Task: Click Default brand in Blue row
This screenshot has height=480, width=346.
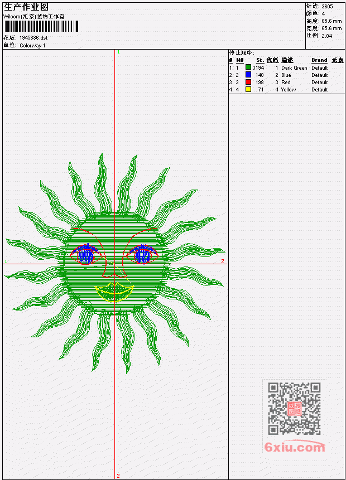Action: (x=319, y=75)
